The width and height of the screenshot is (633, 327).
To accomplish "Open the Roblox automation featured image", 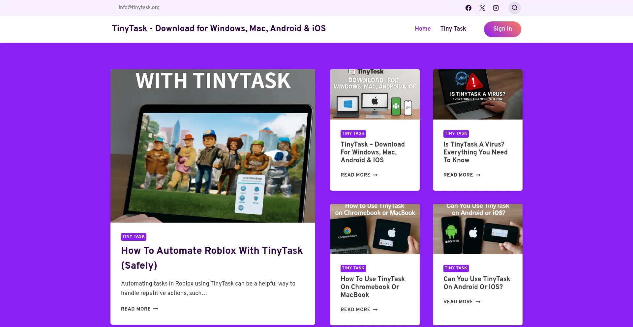I will coord(213,146).
